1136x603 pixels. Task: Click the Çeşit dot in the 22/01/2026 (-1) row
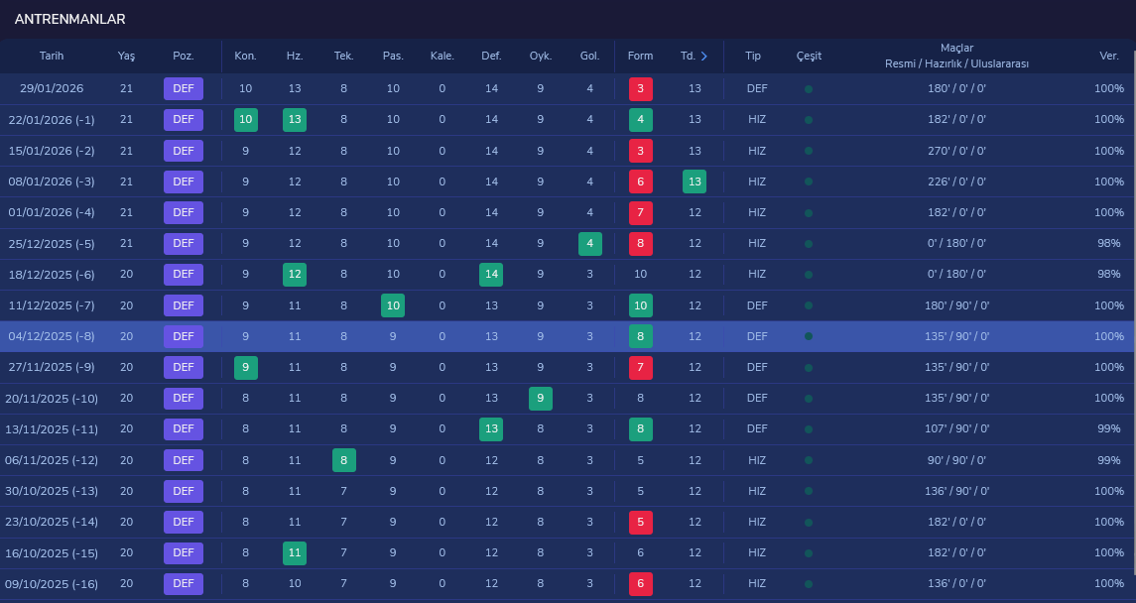click(x=809, y=120)
